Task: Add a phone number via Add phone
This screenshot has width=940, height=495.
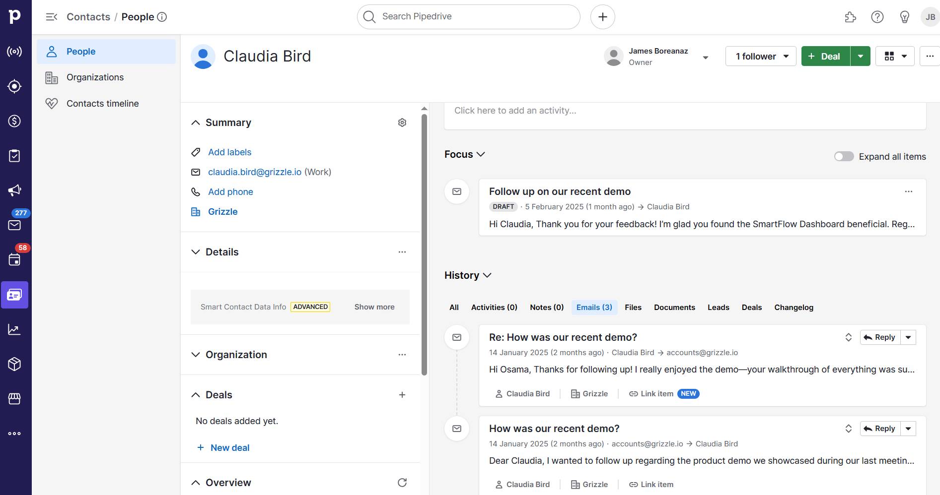Action: [x=230, y=192]
